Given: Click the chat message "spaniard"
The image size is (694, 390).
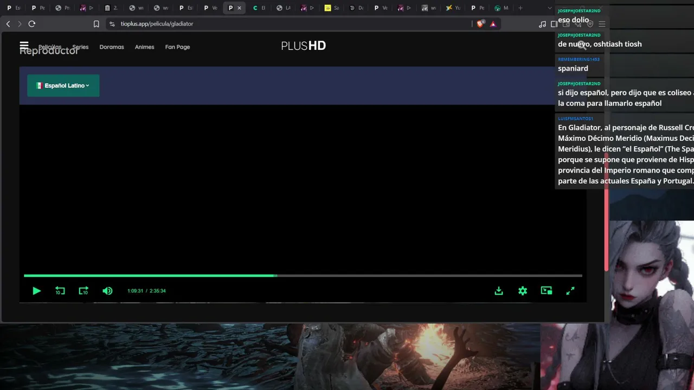Looking at the screenshot, I should tap(573, 68).
